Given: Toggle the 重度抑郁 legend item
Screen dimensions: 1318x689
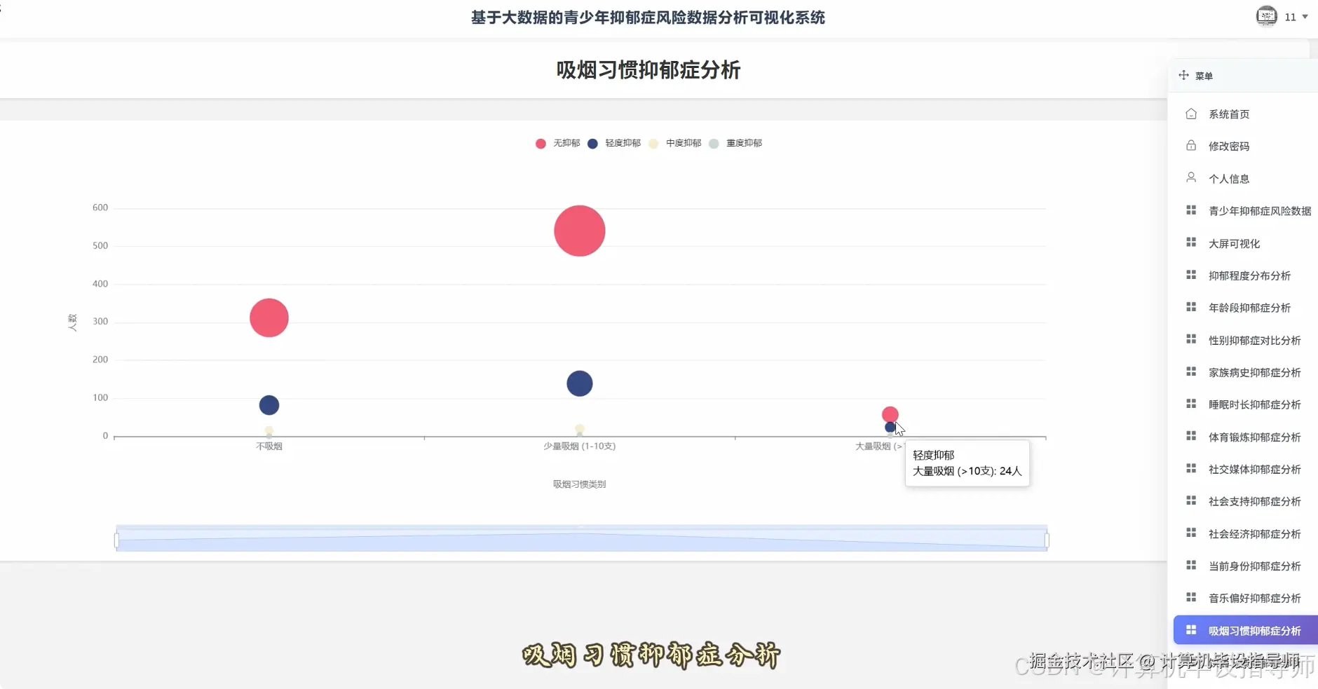Looking at the screenshot, I should coord(736,143).
